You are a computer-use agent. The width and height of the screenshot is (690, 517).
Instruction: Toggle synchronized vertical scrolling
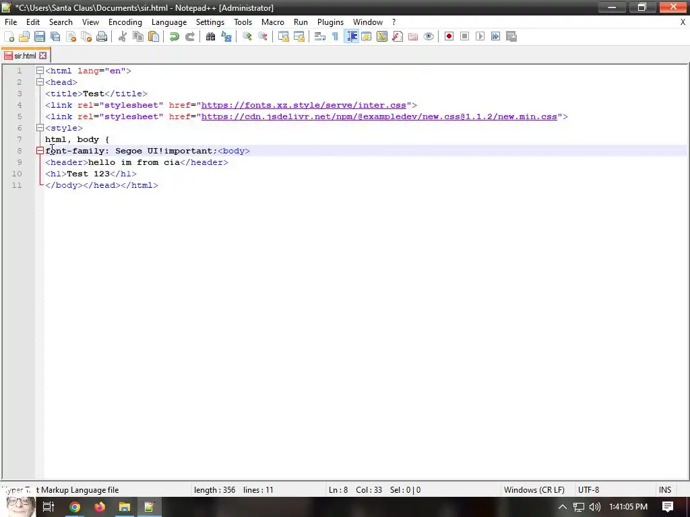pos(284,36)
